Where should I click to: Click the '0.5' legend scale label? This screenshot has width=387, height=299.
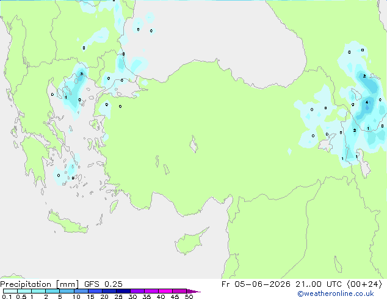(21, 297)
